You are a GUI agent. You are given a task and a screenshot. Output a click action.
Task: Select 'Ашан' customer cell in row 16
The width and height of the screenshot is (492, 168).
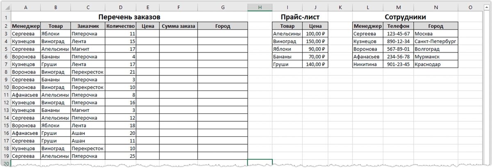click(x=88, y=133)
